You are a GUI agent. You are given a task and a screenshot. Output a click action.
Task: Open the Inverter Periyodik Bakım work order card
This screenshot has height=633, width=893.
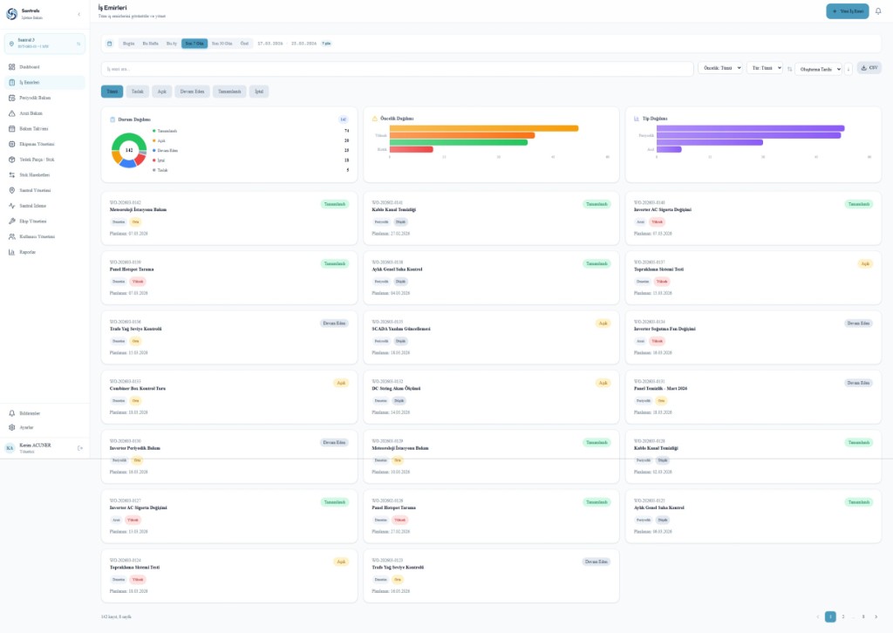229,457
